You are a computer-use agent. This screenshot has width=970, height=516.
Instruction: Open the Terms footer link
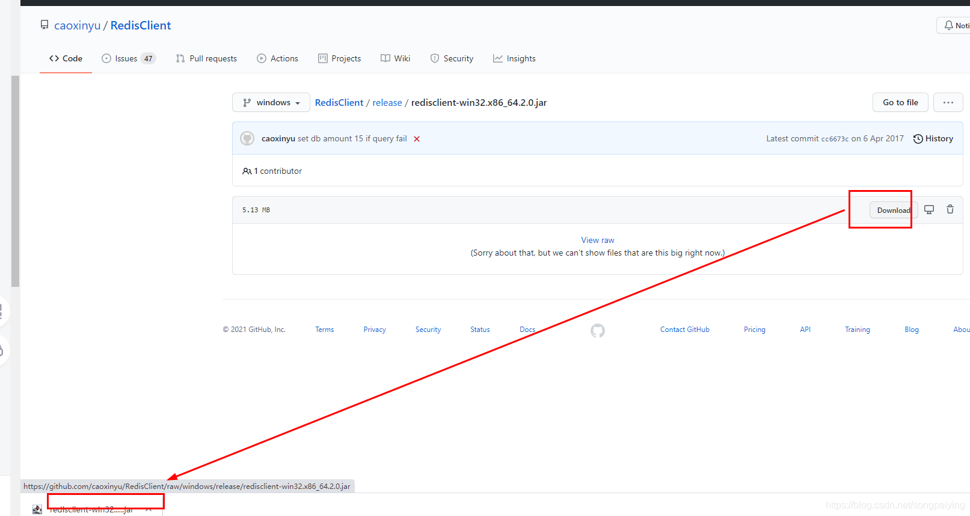(325, 330)
